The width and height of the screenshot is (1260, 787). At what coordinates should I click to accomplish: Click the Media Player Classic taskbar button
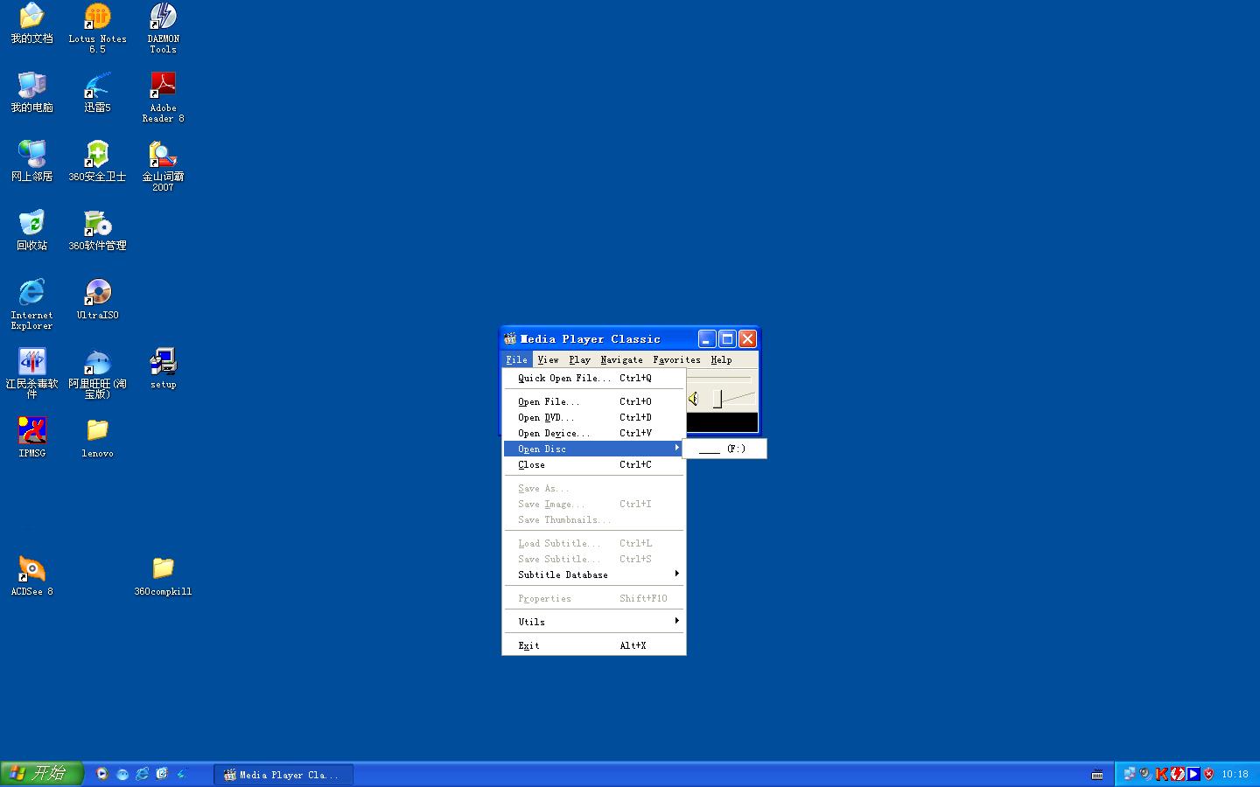pos(283,775)
